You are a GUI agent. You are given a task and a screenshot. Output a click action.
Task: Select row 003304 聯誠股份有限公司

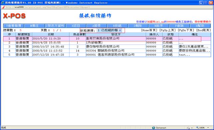(107, 51)
